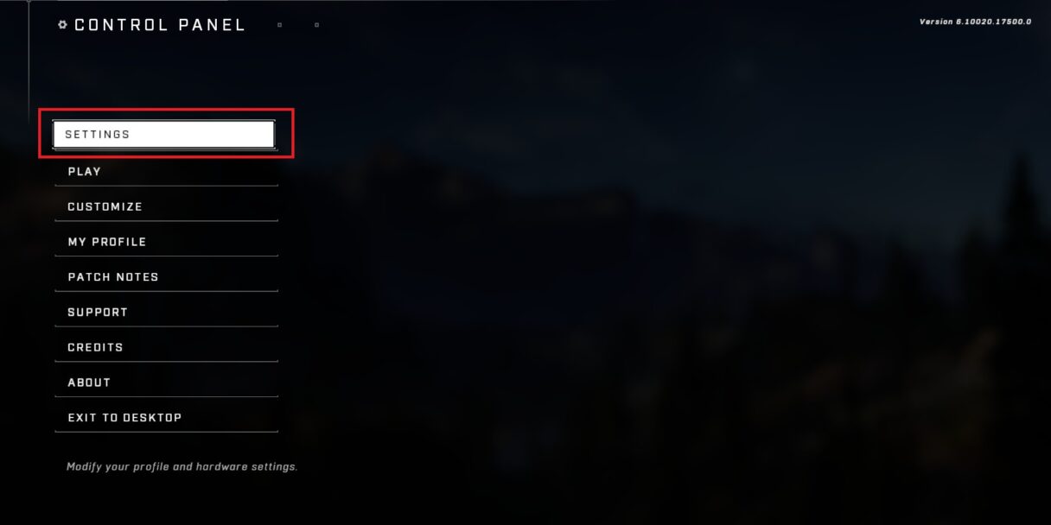View the Patch Notes entry

pos(167,277)
